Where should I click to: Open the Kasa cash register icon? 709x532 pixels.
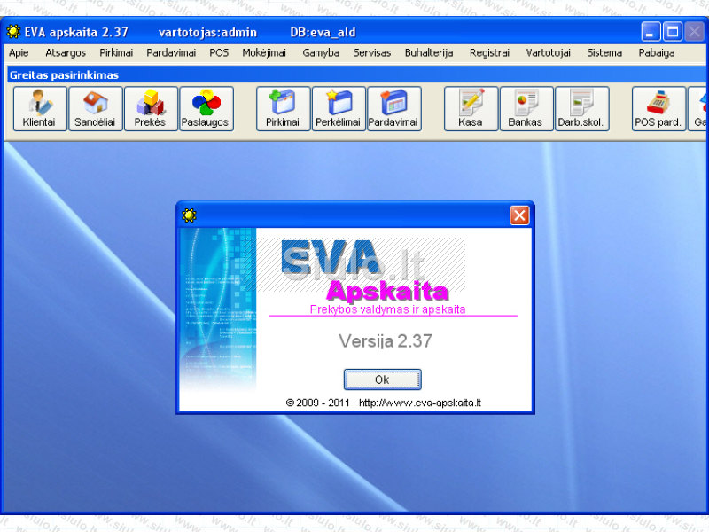tap(471, 108)
